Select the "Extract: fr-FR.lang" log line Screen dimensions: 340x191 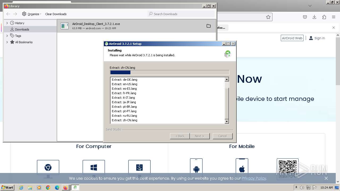124,93
